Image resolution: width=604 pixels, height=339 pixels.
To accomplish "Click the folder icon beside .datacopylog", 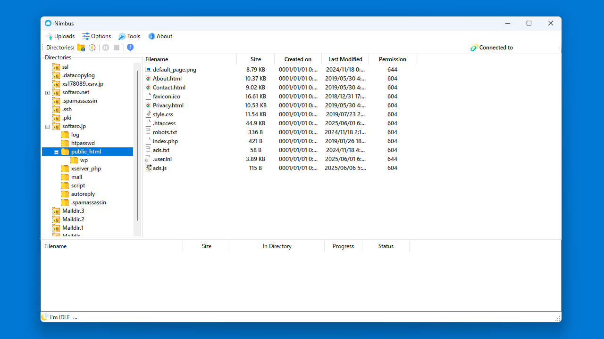I will click(56, 75).
